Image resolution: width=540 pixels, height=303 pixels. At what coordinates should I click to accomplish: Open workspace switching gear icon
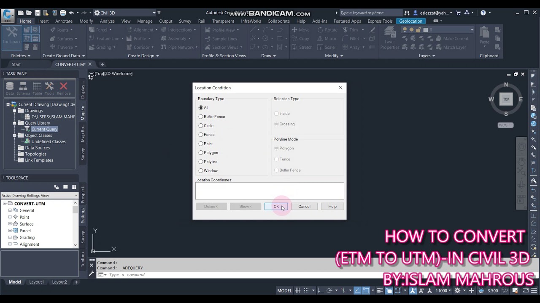click(x=457, y=290)
